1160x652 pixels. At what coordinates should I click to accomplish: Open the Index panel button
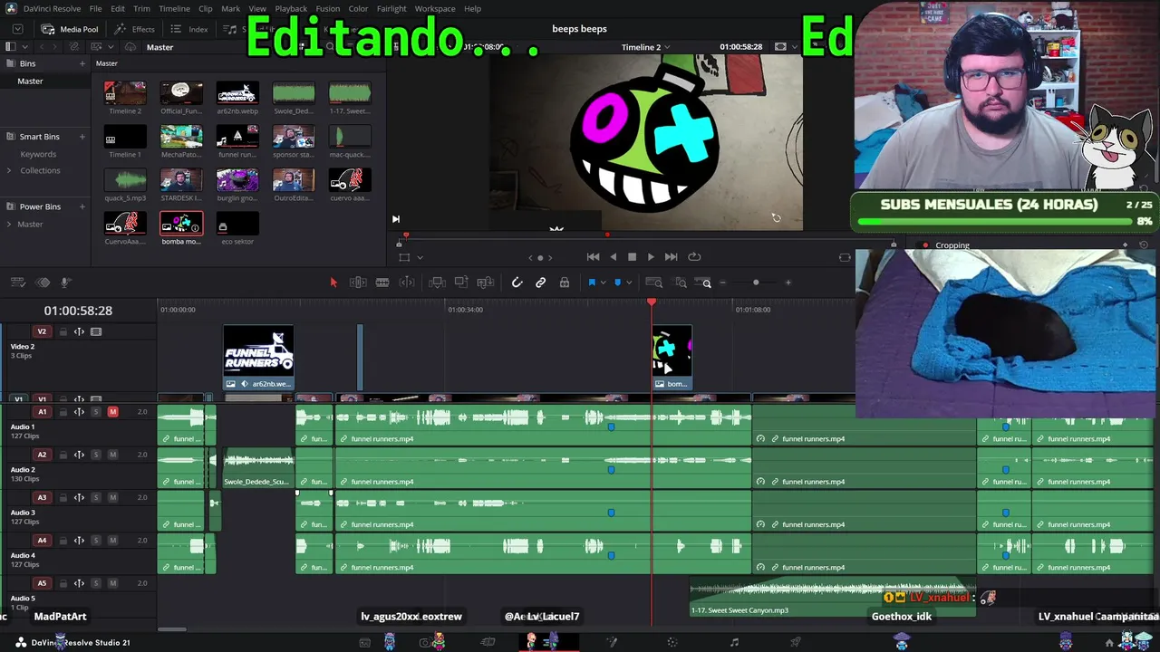point(189,29)
